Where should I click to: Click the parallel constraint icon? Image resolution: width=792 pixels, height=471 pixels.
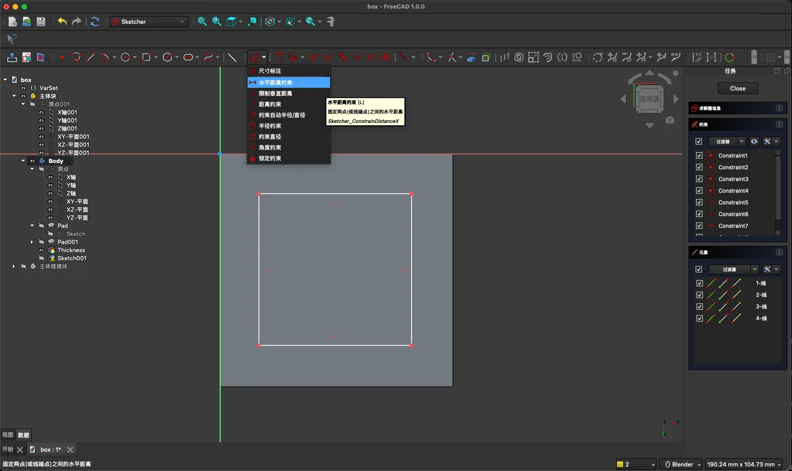pyautogui.click(x=314, y=57)
